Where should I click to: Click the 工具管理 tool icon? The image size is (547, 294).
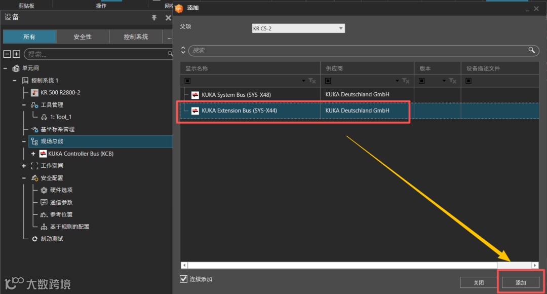(34, 105)
